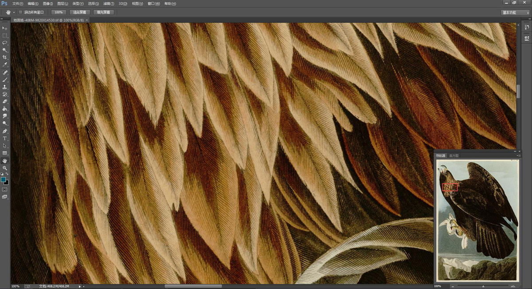
Task: Open the 图像(I) menu
Action: [48, 4]
